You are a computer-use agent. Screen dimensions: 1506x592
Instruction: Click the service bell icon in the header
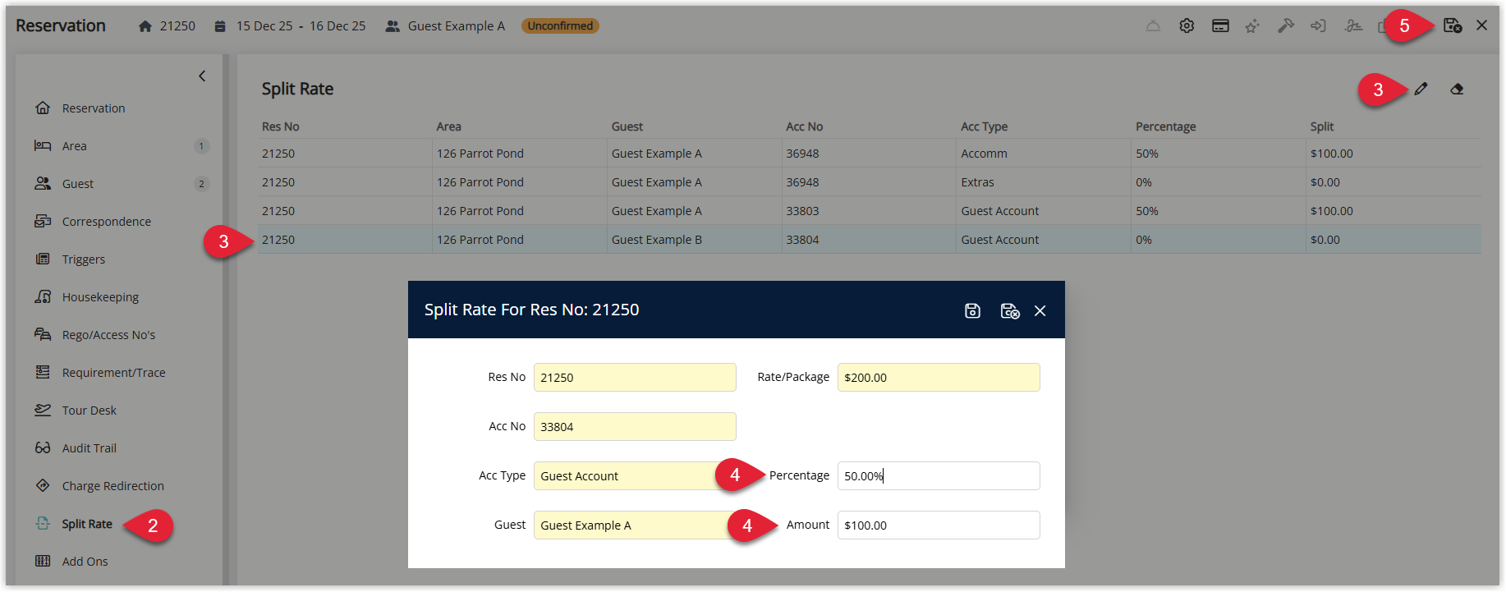[1153, 26]
